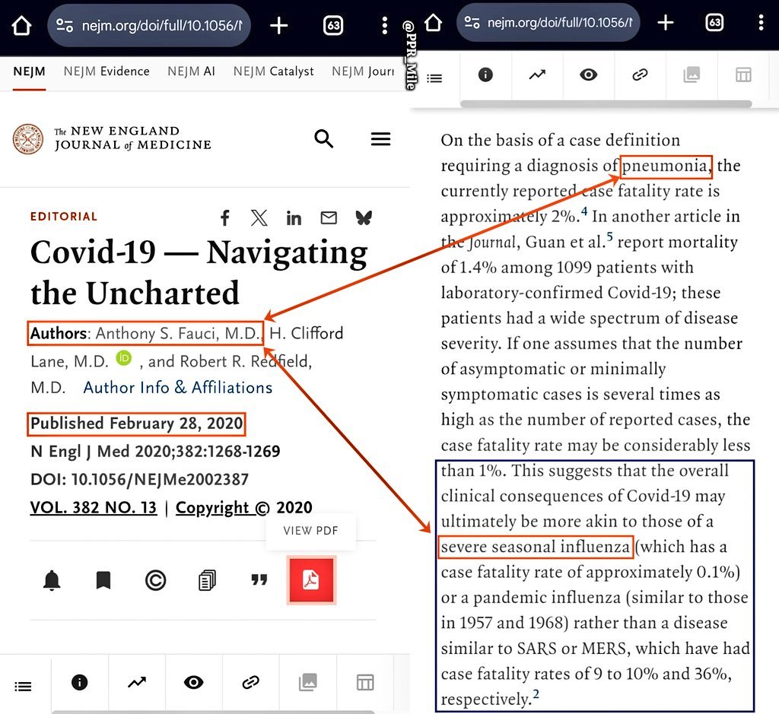The width and height of the screenshot is (779, 714).
Task: Click the metrics trend icon in the right top toolbar
Action: (x=537, y=75)
